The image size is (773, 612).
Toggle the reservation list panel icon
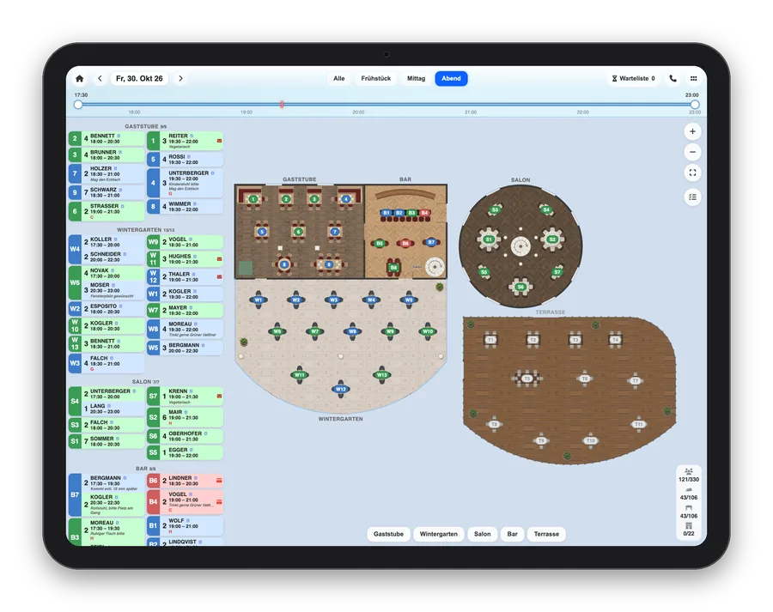point(692,197)
